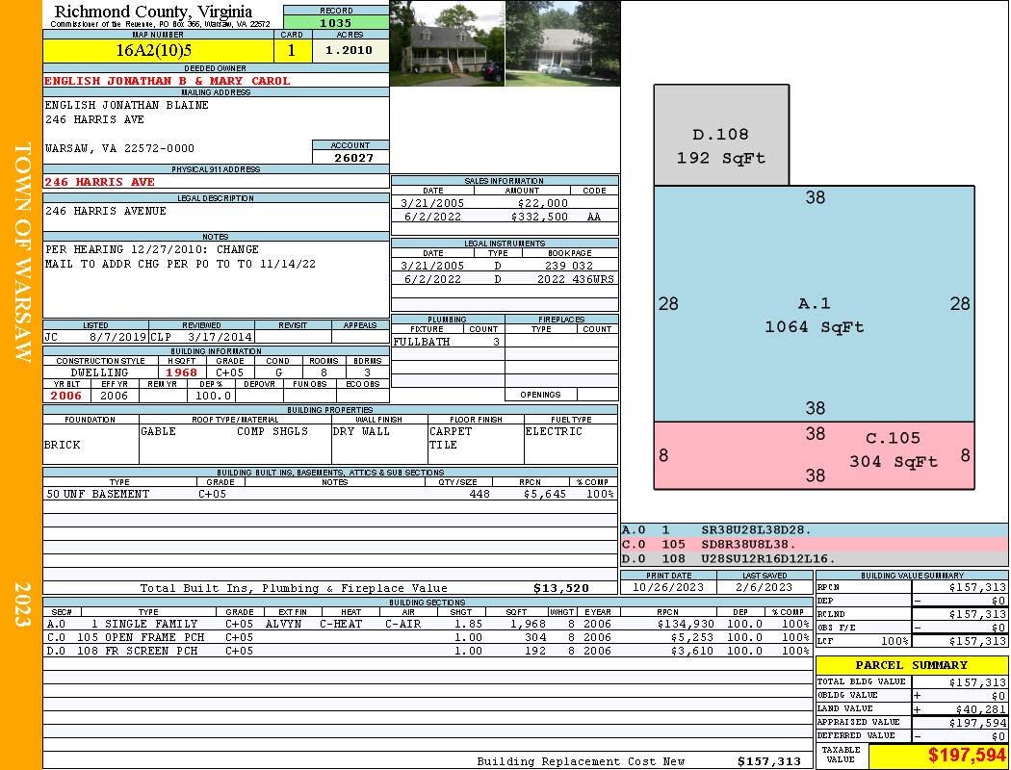This screenshot has width=1011, height=770.
Task: Open the front-view house photo thumbnail
Action: click(x=448, y=43)
